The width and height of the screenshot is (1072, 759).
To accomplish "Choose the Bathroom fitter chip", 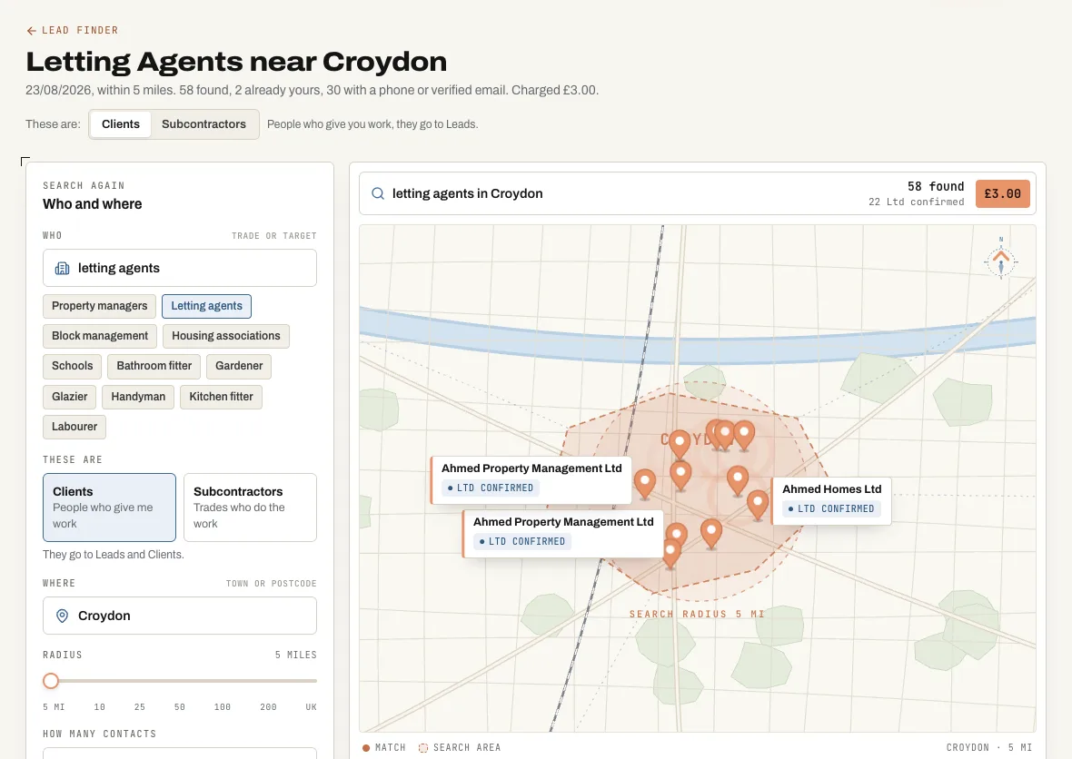I will click(x=154, y=366).
